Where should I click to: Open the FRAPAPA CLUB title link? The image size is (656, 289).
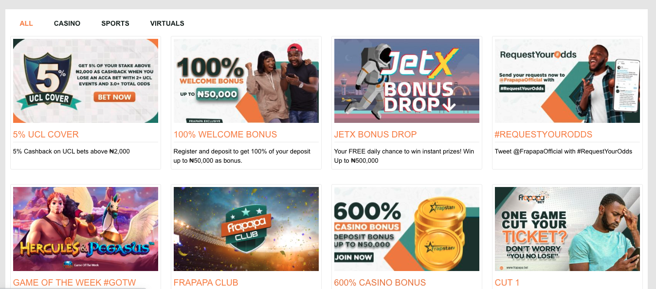tap(206, 283)
